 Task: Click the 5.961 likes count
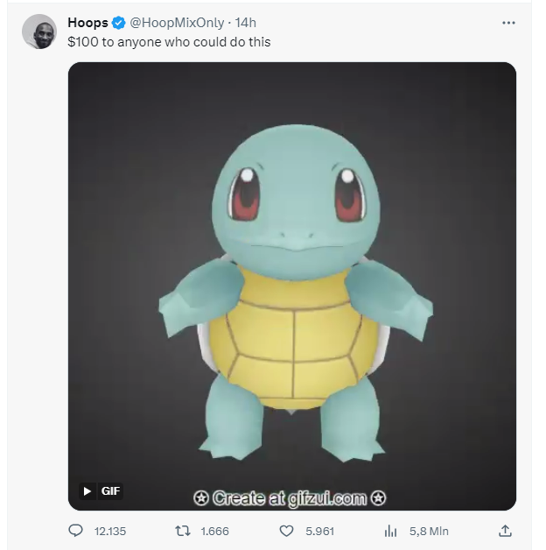pyautogui.click(x=319, y=532)
